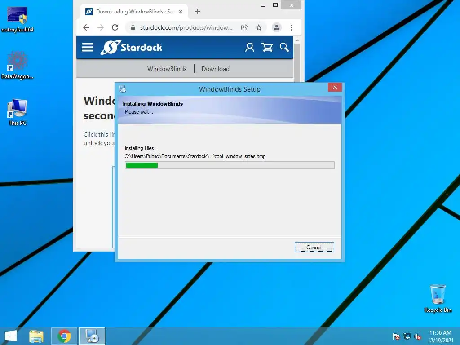Click the WindowBlinds Setup taskbar icon

[92, 336]
